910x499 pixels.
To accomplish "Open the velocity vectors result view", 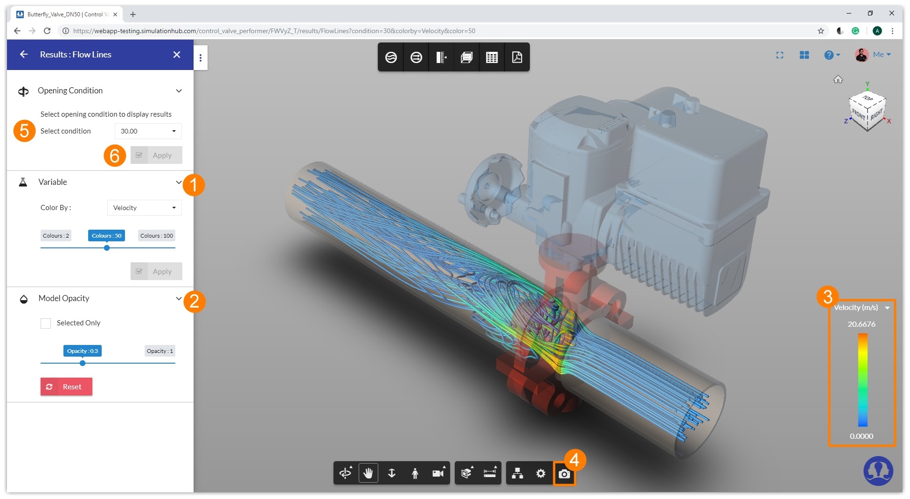I will pos(416,57).
